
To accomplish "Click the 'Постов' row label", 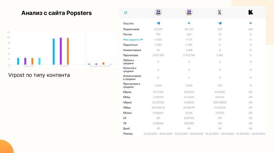I will 127,34.
